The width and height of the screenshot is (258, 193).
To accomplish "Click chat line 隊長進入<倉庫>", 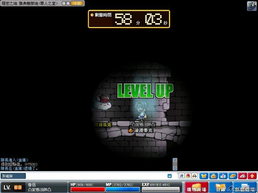I will point(15,160).
